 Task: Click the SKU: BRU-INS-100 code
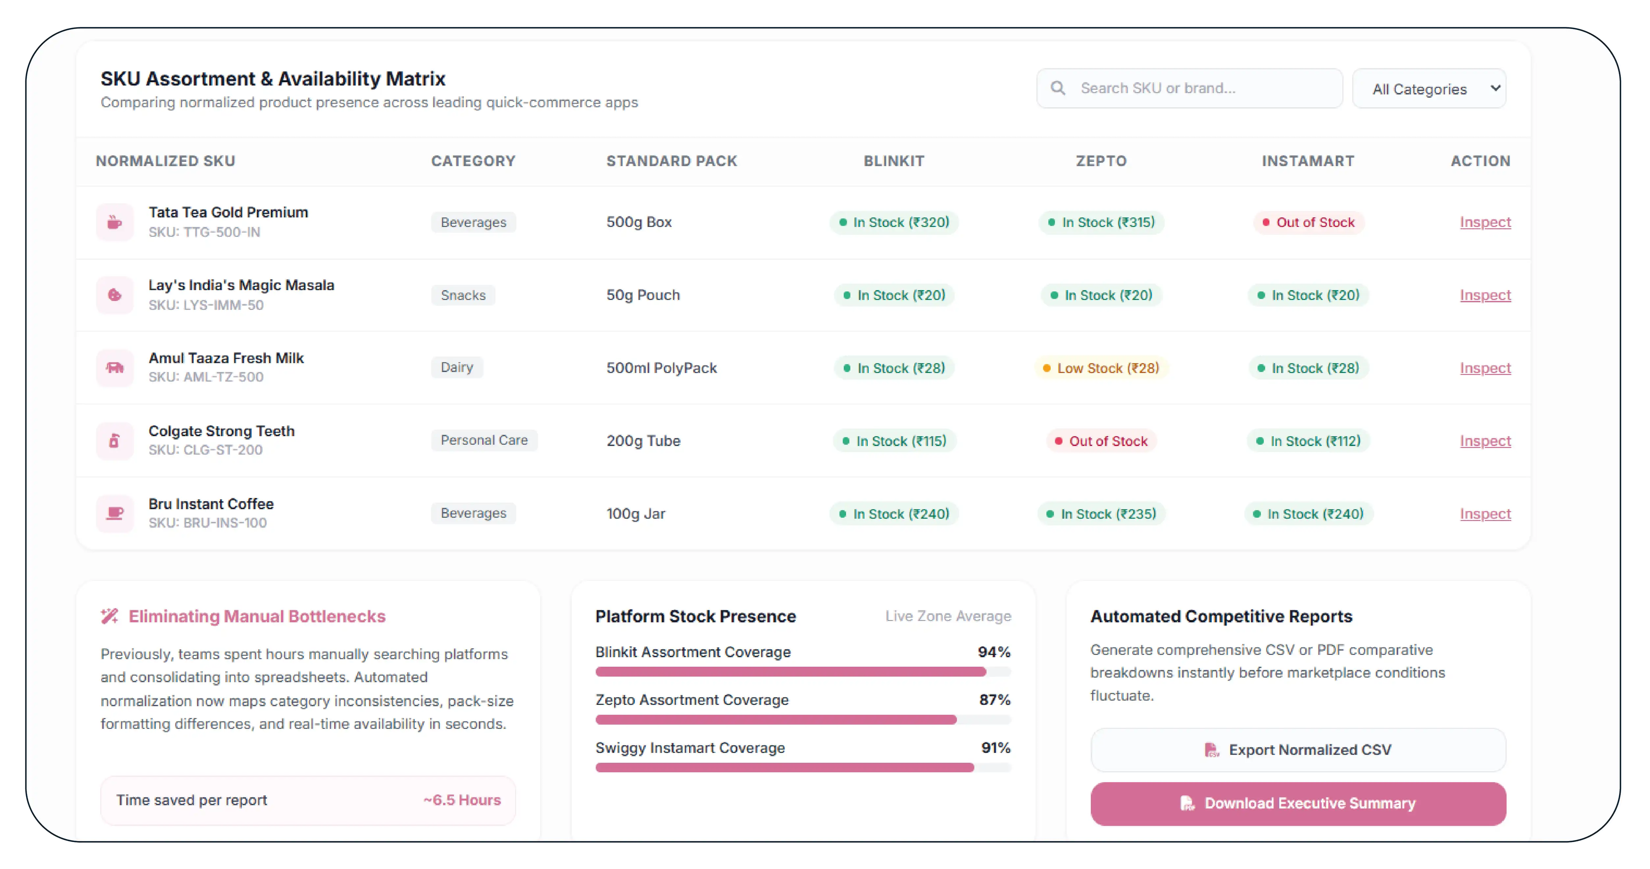click(x=208, y=523)
